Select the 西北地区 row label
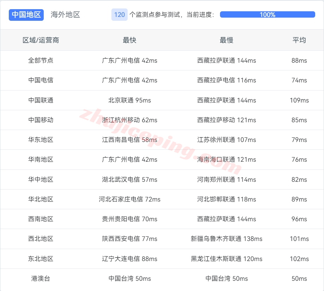This screenshot has width=324, height=291. pyautogui.click(x=41, y=239)
